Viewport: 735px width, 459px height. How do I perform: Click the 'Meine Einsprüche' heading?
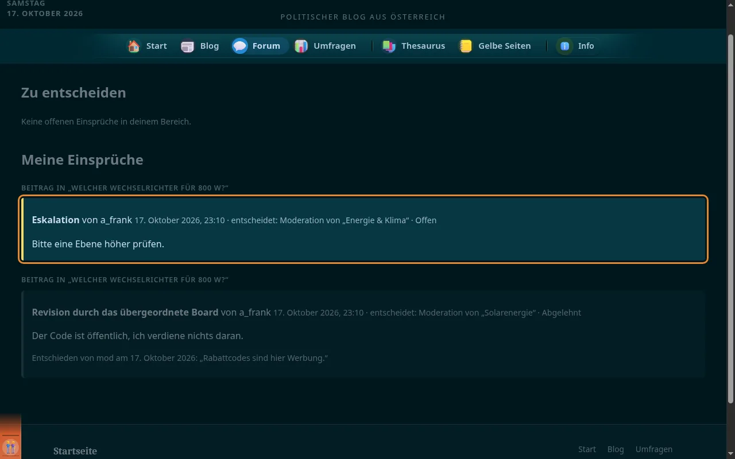pyautogui.click(x=82, y=160)
